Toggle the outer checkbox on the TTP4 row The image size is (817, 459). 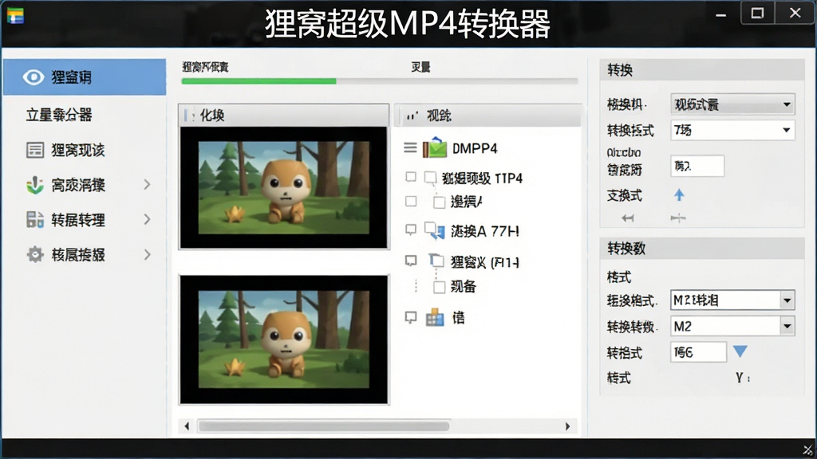tap(411, 177)
